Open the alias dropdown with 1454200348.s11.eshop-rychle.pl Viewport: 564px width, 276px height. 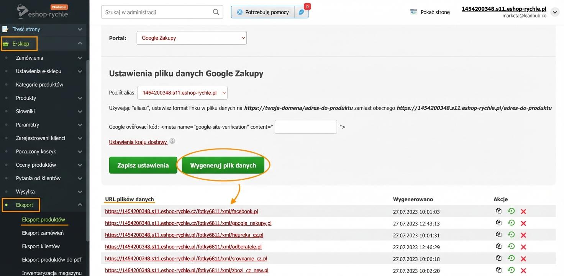pyautogui.click(x=182, y=93)
